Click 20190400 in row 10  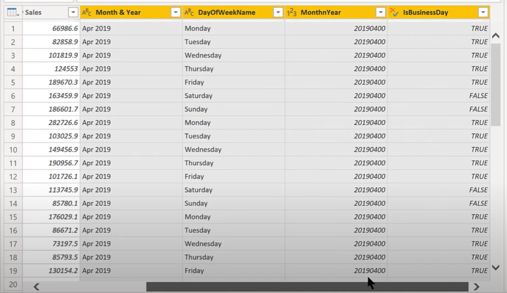click(369, 150)
